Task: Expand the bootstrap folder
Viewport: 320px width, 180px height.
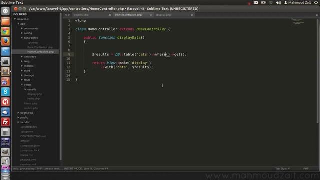Action: click(x=18, y=113)
